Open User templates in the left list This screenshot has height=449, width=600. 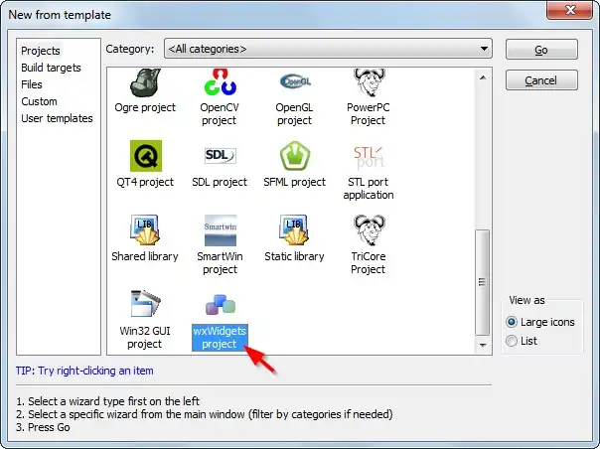57,118
